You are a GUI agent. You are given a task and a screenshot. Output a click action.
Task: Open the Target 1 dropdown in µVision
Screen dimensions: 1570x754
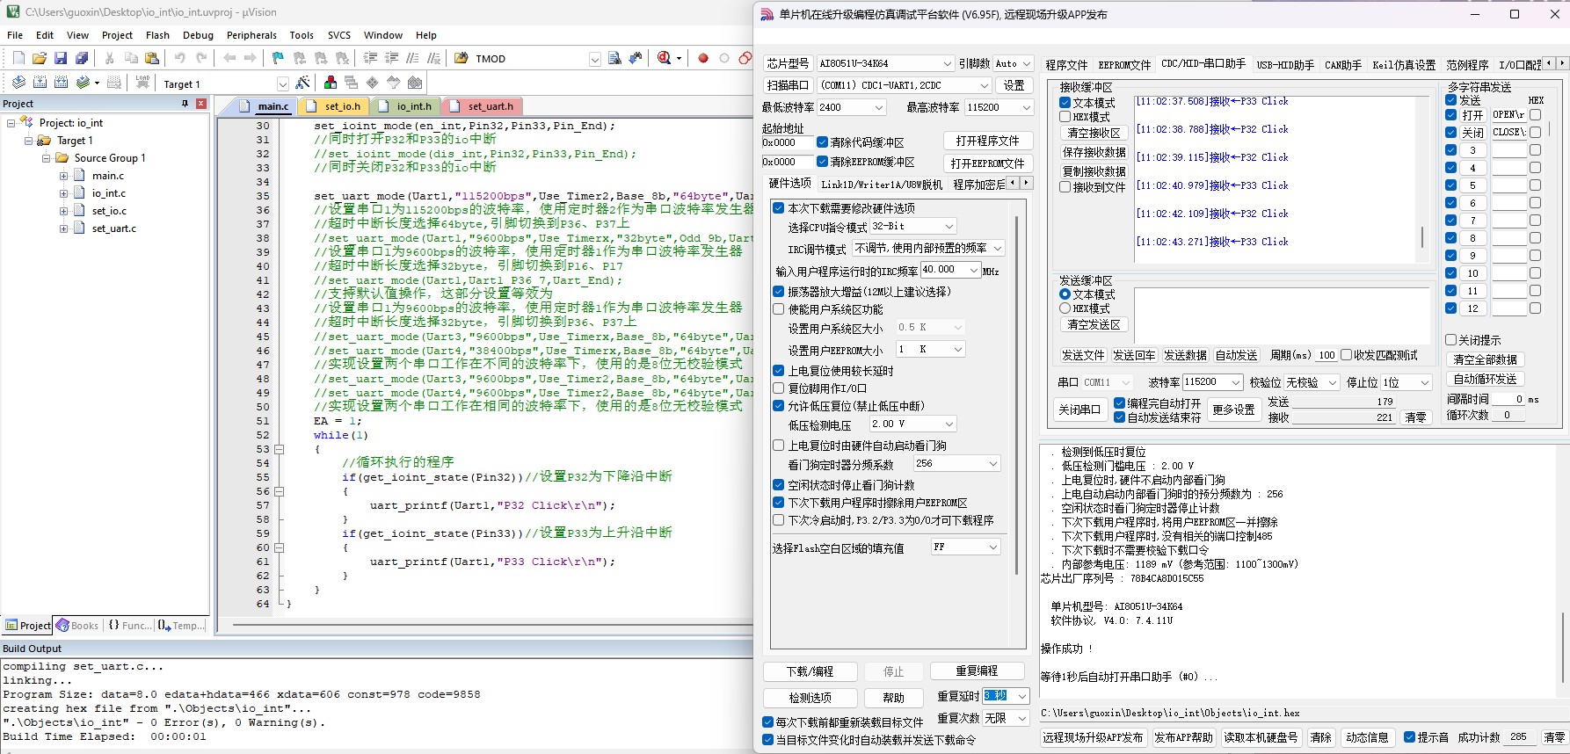[282, 84]
